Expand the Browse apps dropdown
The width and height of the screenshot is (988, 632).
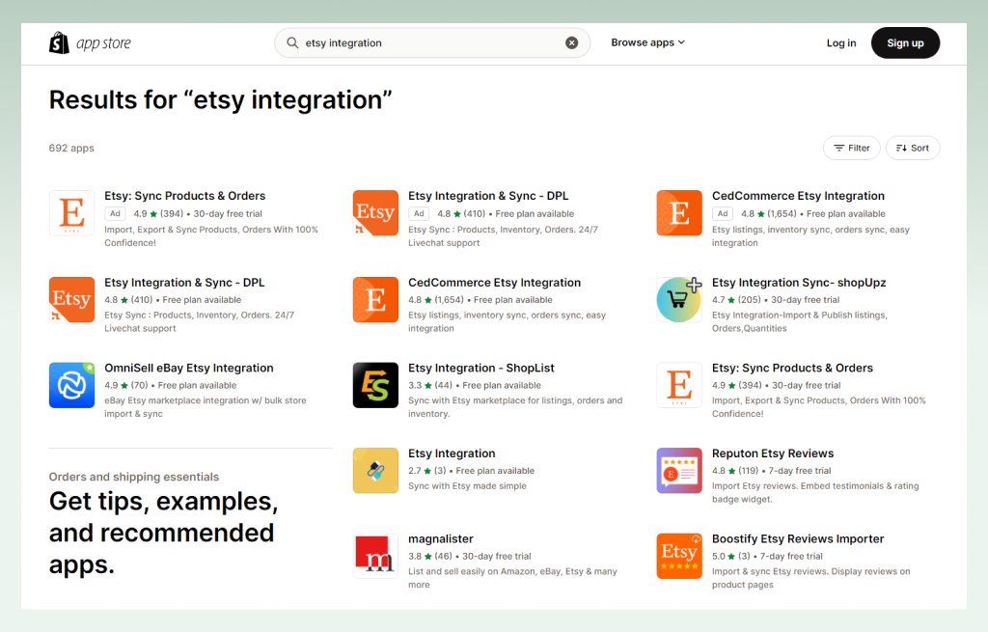pos(647,42)
